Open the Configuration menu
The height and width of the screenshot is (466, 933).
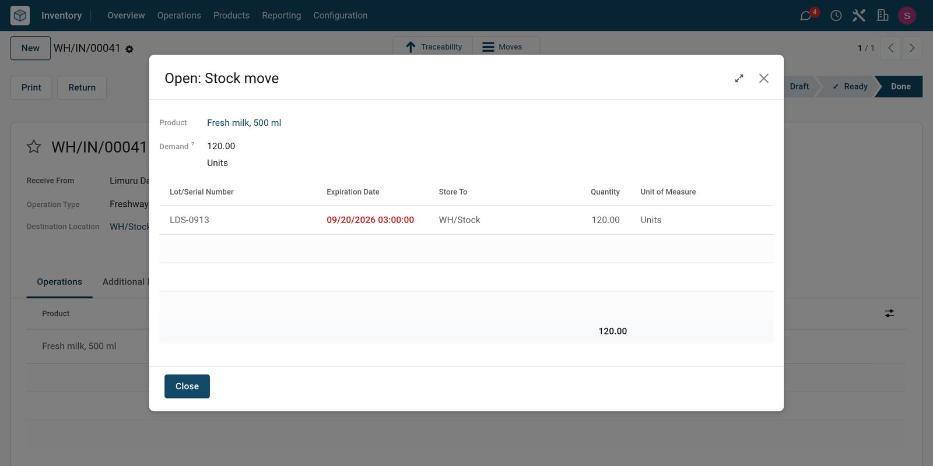tap(341, 15)
